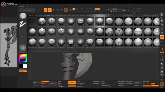Select the Move transform tool icon
The height and width of the screenshot is (92, 165).
[x=54, y=10]
